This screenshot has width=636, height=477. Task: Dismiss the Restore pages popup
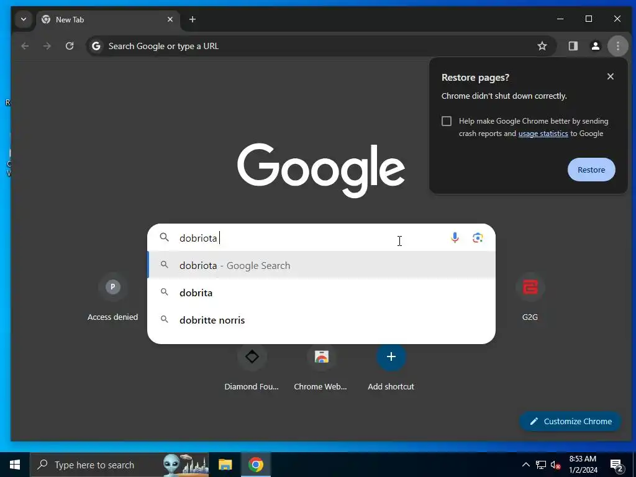(611, 76)
